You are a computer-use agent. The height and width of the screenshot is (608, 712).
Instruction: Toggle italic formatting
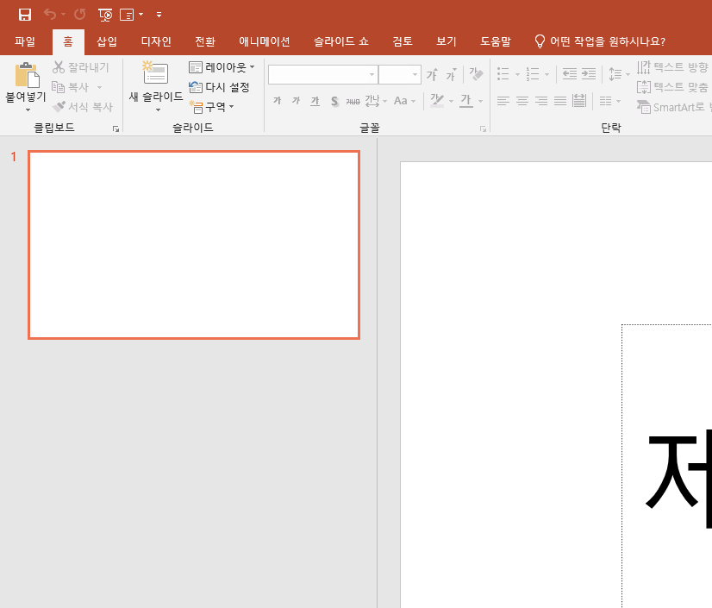point(296,100)
